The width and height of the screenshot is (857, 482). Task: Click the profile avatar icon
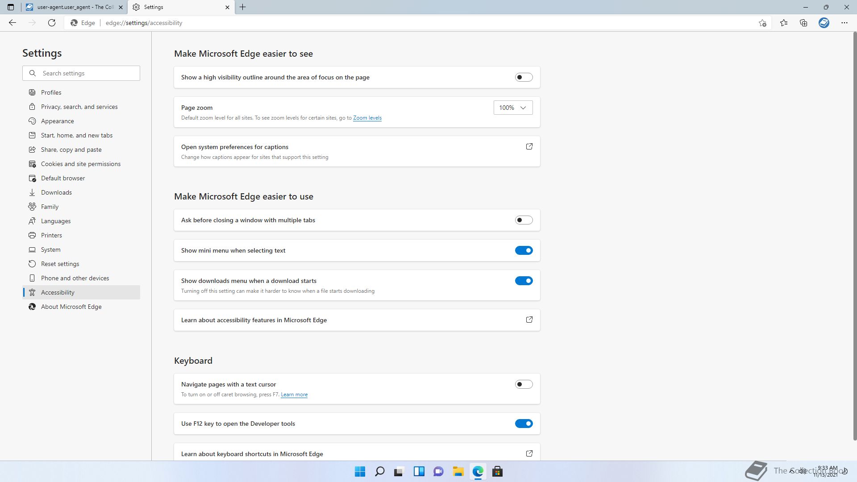point(824,23)
